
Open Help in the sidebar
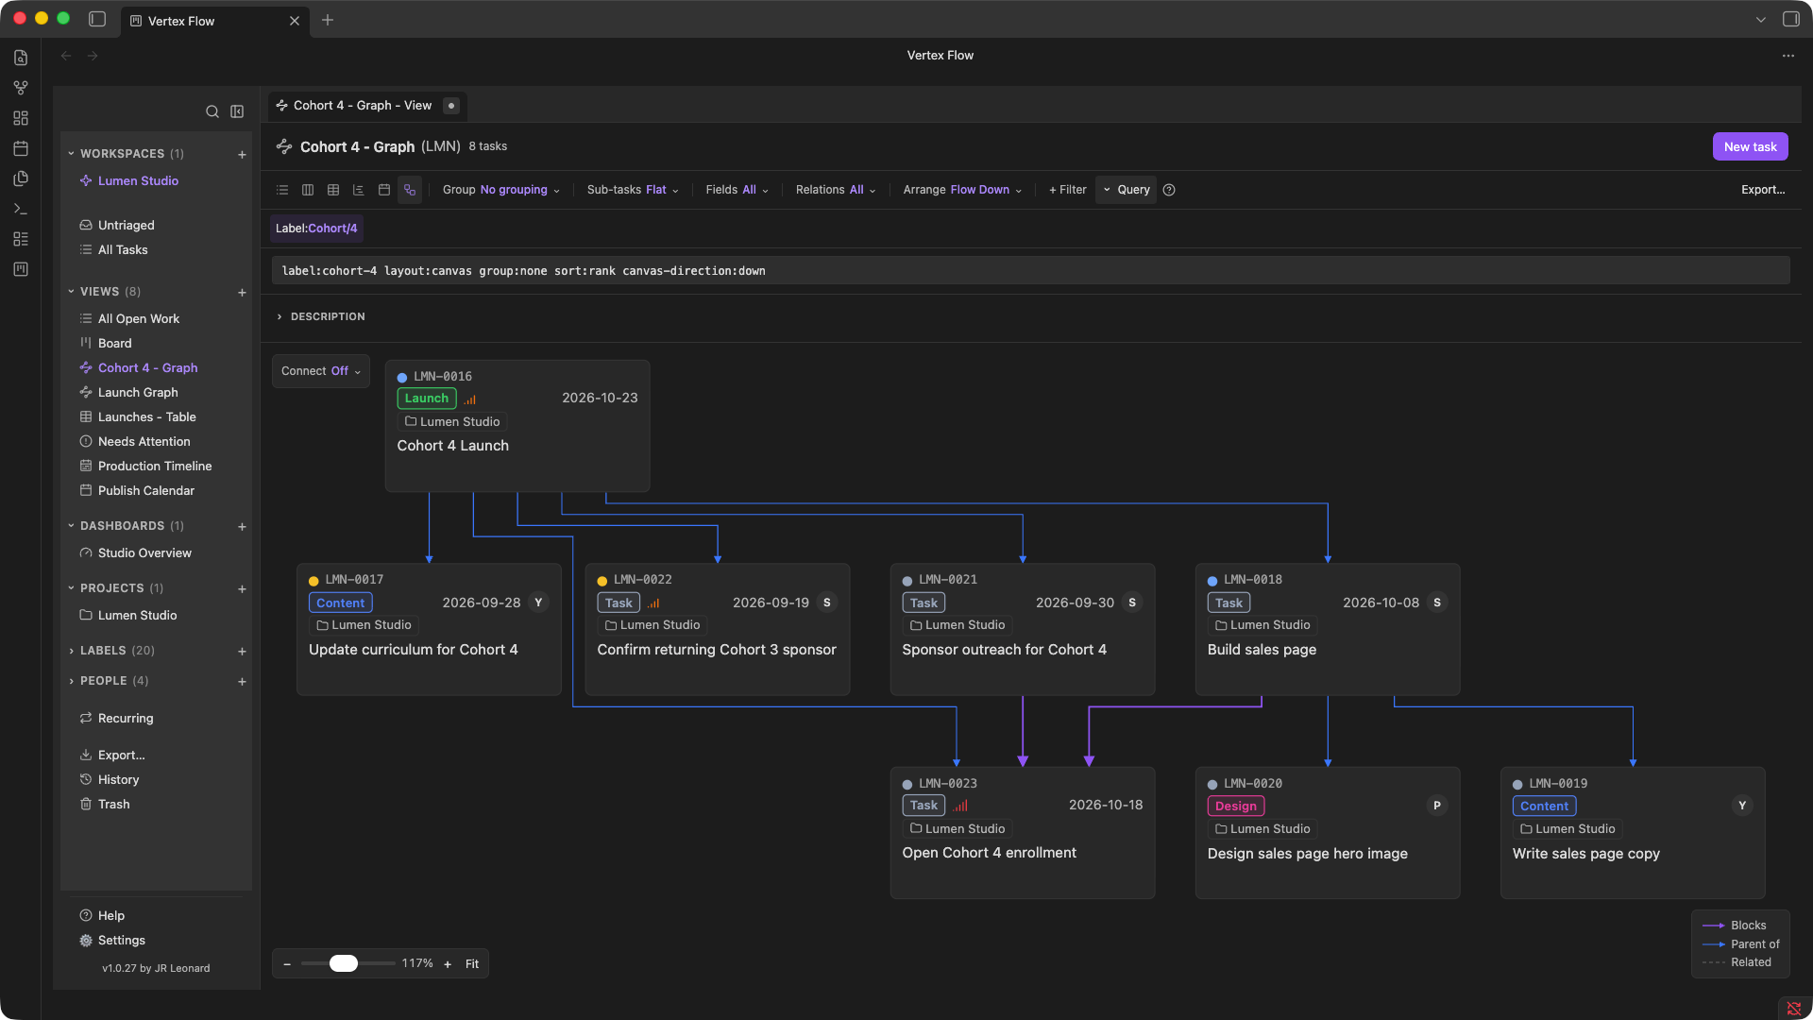[x=111, y=916]
